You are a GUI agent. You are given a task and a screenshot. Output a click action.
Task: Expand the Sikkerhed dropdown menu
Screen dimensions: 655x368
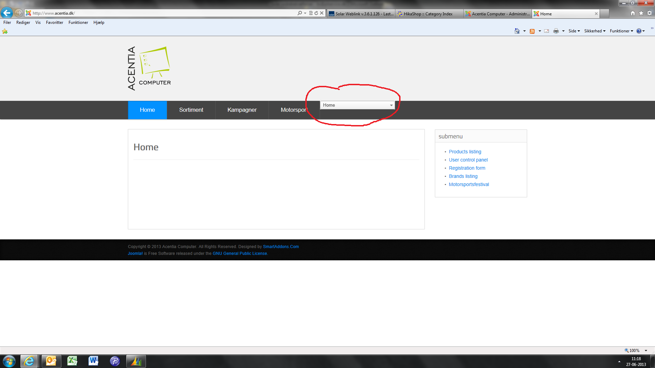tap(595, 31)
